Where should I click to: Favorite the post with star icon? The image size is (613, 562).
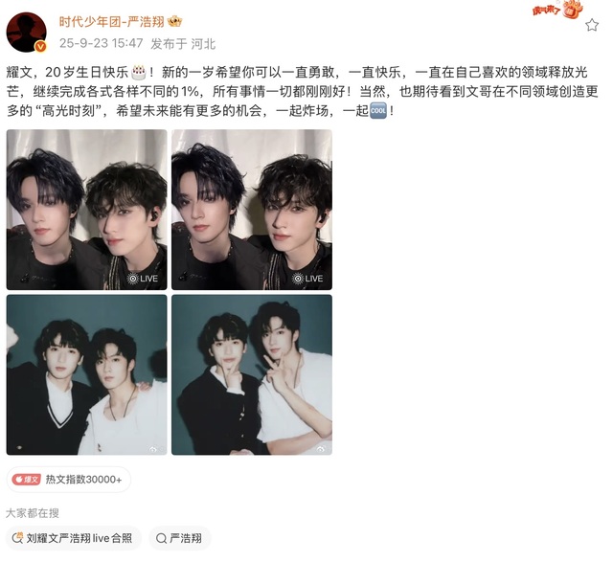click(592, 25)
